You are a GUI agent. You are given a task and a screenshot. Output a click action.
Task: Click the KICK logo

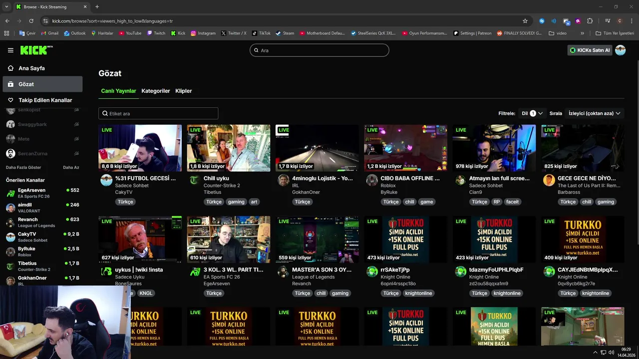36,50
